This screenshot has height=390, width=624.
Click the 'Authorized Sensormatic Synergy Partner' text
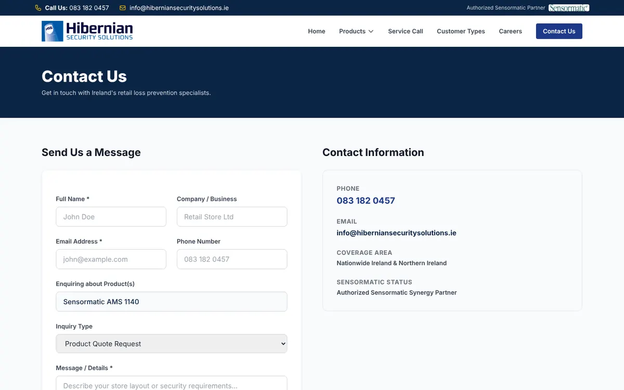[x=397, y=293]
